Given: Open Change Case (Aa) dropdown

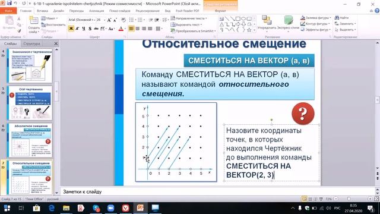Looking at the screenshot, I should [112, 29].
